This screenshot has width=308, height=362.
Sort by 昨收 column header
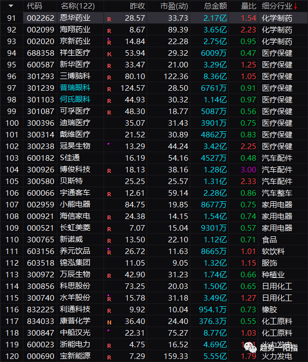pyautogui.click(x=138, y=6)
